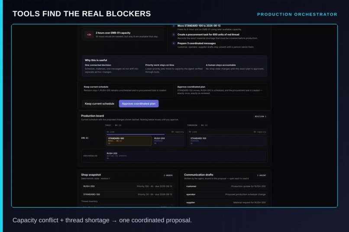This screenshot has width=349, height=232.
Task: Click the 'Why this is useful' heading
Action: (x=96, y=60)
